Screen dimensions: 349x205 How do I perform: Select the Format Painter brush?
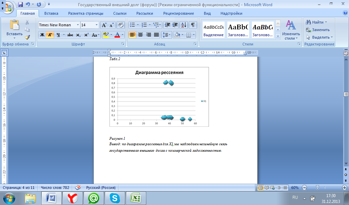(27, 37)
